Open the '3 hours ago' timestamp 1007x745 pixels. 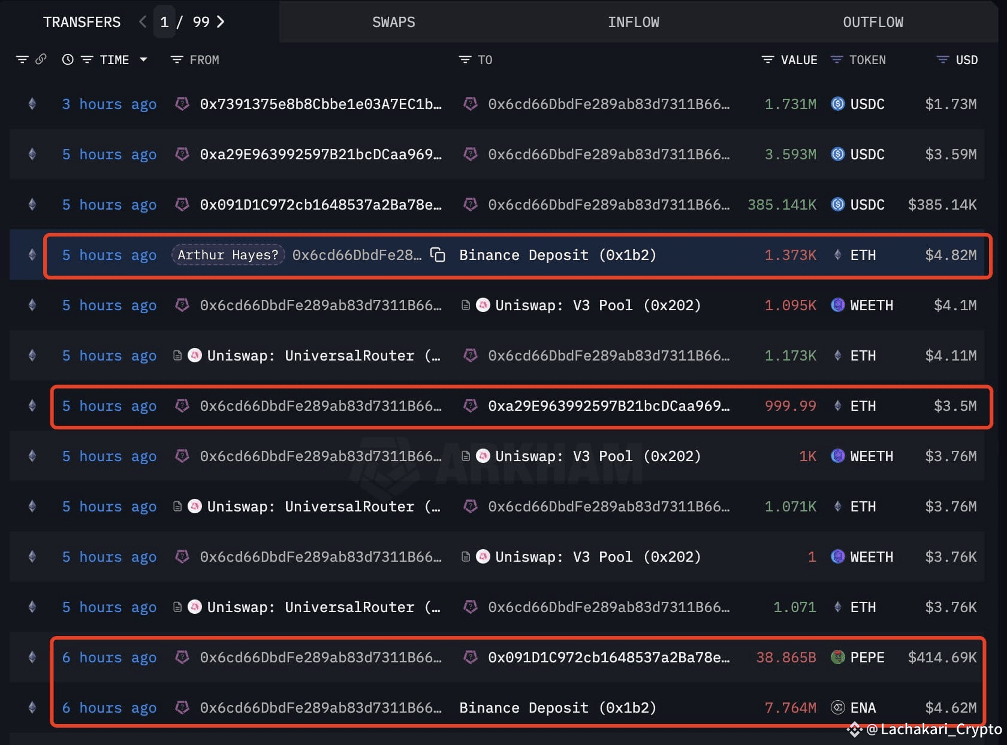pos(109,104)
